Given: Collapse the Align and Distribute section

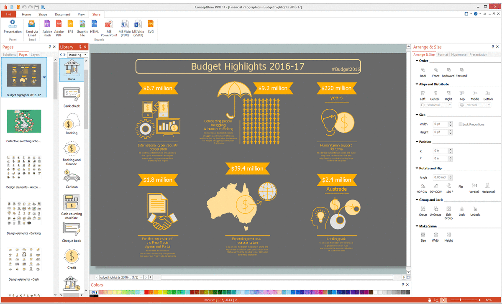Looking at the screenshot, I should (x=417, y=84).
